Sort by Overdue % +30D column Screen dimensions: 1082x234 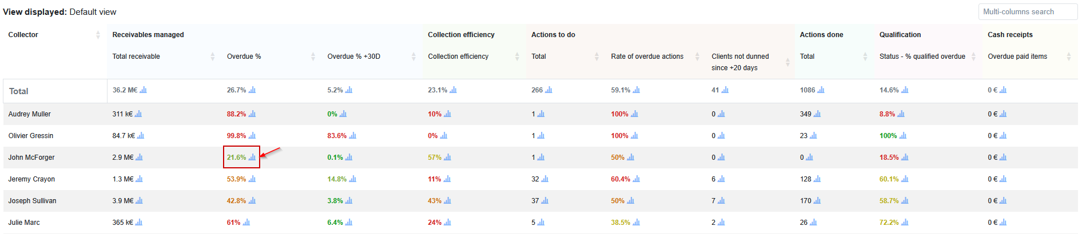pos(413,57)
